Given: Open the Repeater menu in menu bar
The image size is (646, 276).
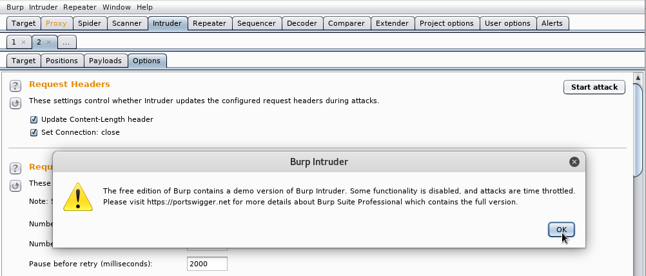Looking at the screenshot, I should 80,7.
